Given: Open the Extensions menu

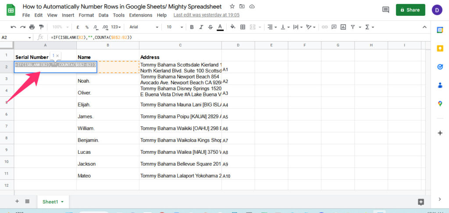Looking at the screenshot, I should pyautogui.click(x=141, y=15).
